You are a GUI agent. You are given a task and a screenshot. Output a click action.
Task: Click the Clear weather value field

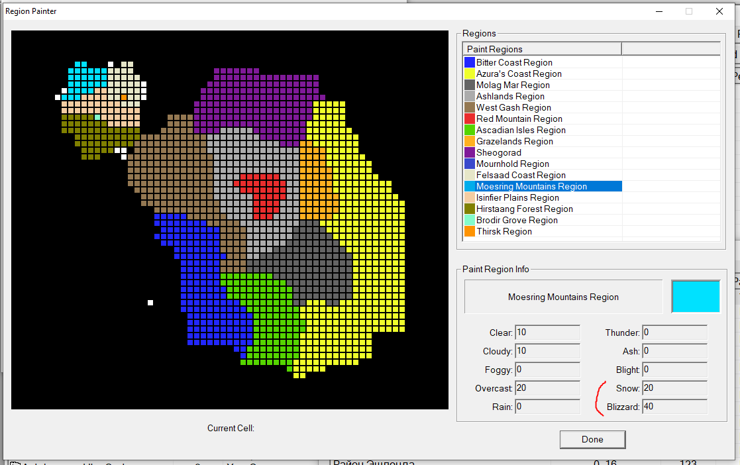point(547,333)
